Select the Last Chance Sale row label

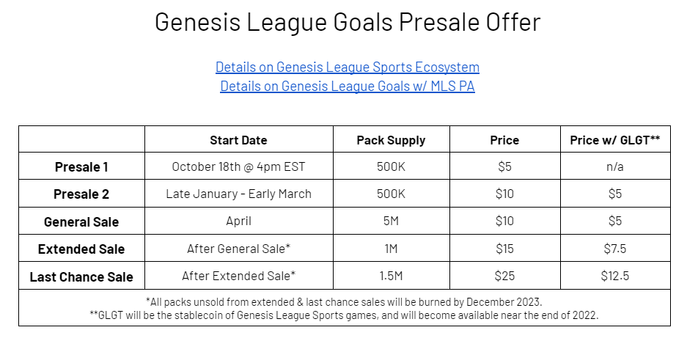[81, 276]
